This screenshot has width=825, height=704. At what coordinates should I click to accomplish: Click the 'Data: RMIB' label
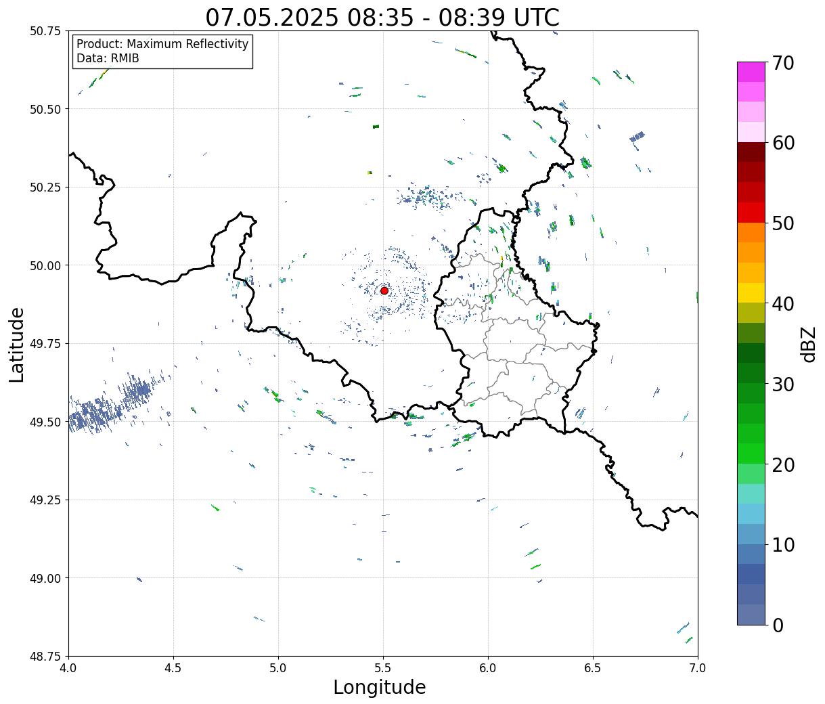[108, 58]
